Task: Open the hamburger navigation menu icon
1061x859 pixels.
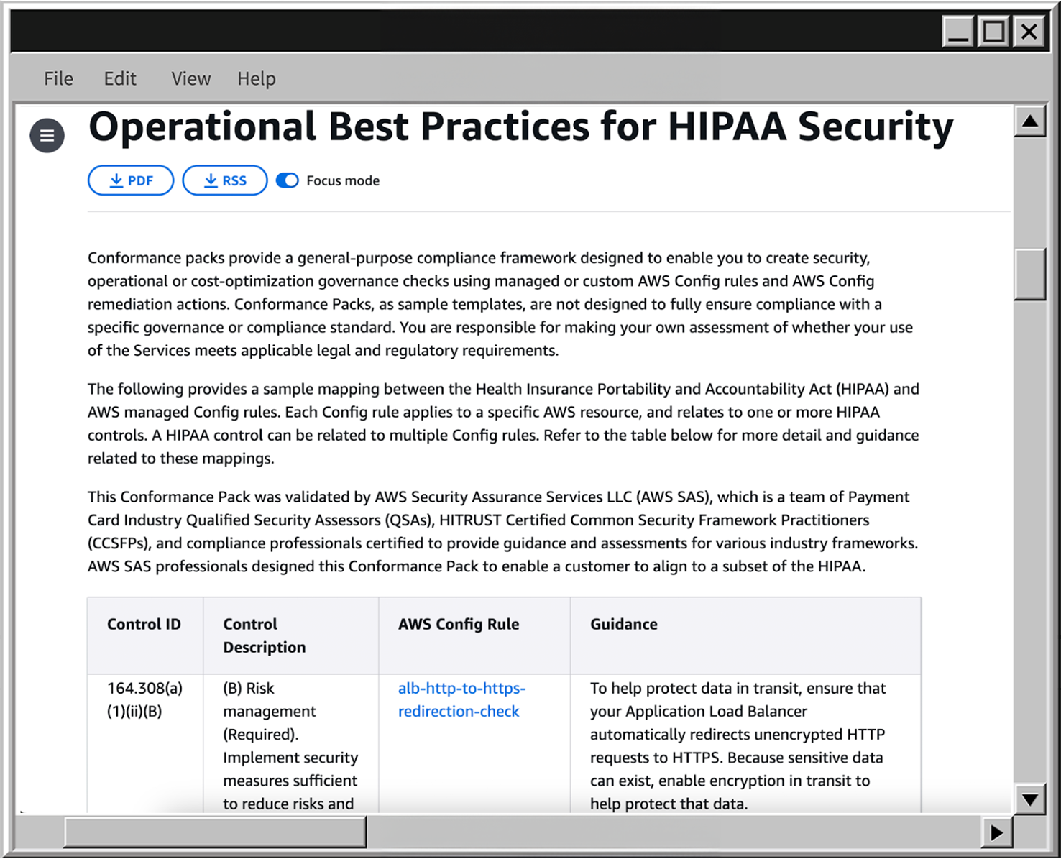Action: pyautogui.click(x=47, y=135)
